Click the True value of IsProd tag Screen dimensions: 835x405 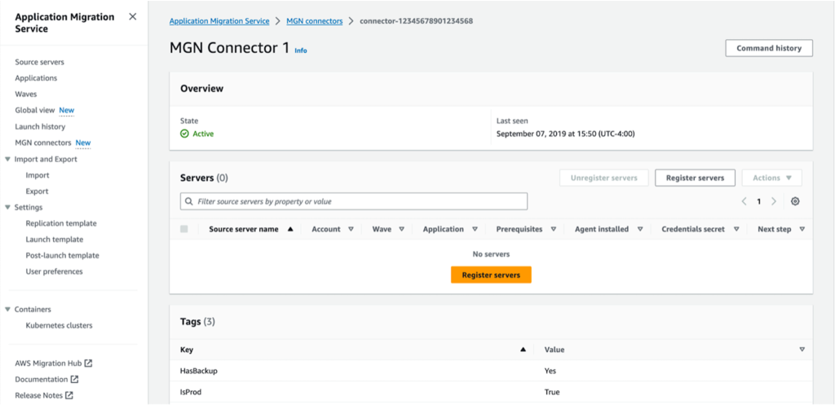(552, 392)
